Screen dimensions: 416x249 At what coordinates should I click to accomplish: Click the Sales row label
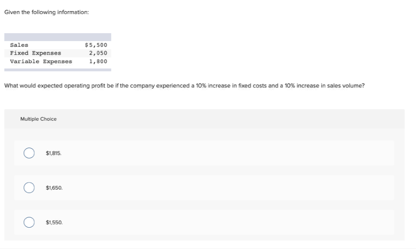[19, 45]
